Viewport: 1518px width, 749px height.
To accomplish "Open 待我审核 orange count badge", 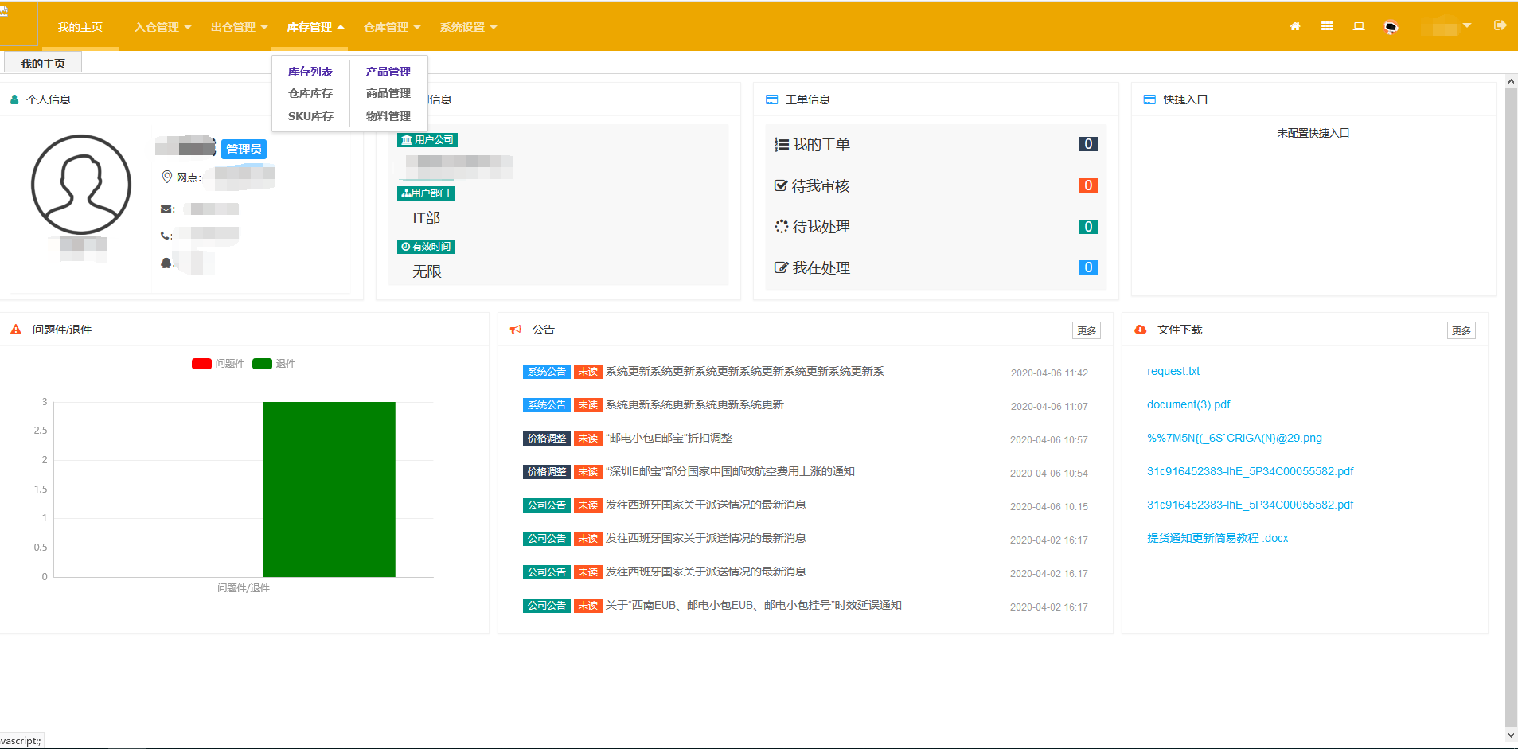I will [x=1088, y=185].
